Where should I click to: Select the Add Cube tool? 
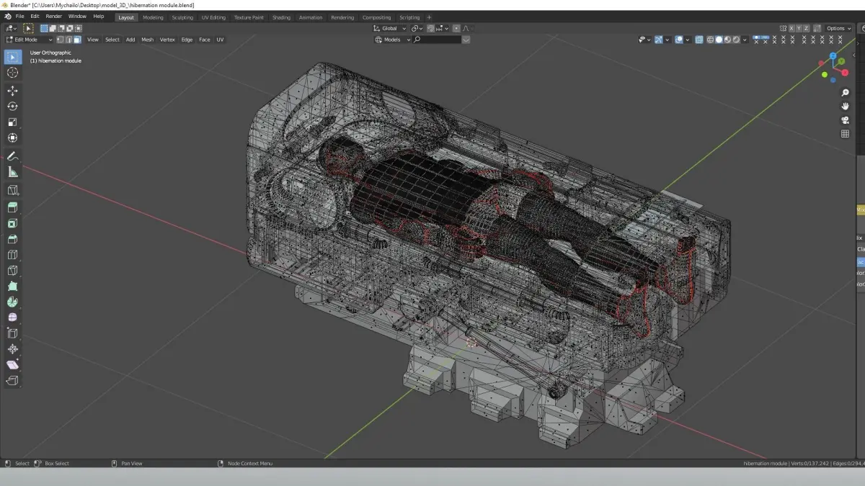12,190
